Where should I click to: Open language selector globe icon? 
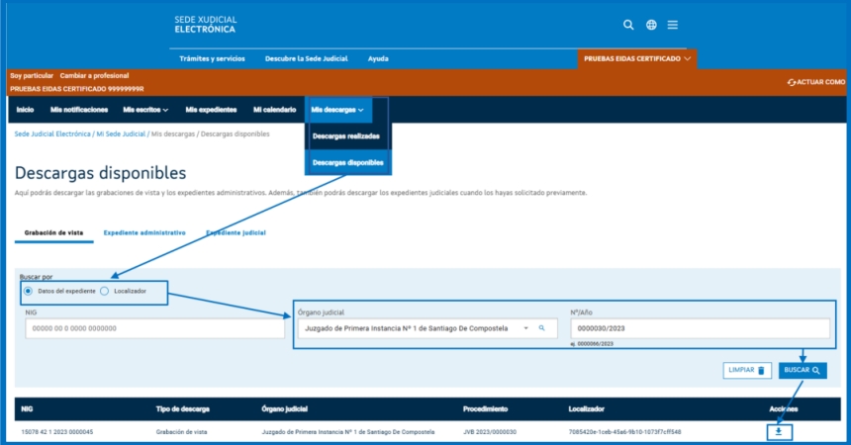click(x=651, y=25)
